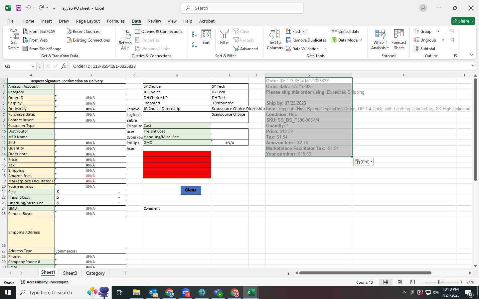
Task: Open the Paste Options (Ctrl) dropdown
Action: tap(363, 161)
